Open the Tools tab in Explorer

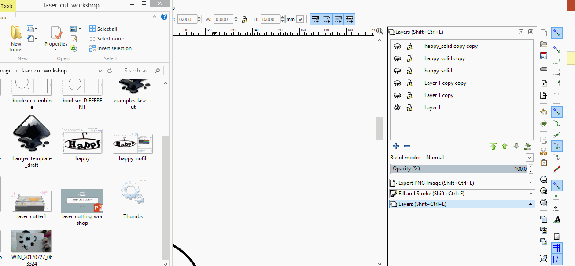pos(7,6)
